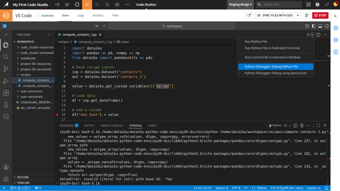Image resolution: width=340 pixels, height=191 pixels.
Task: Toggle the breakpoint on line 16
Action: coord(57,115)
